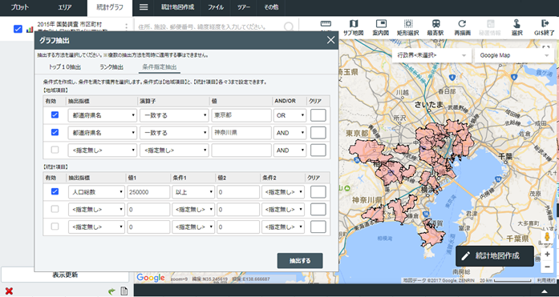Switch to the プロット tab
Screen dimensions: 559x297
pyautogui.click(x=19, y=7)
